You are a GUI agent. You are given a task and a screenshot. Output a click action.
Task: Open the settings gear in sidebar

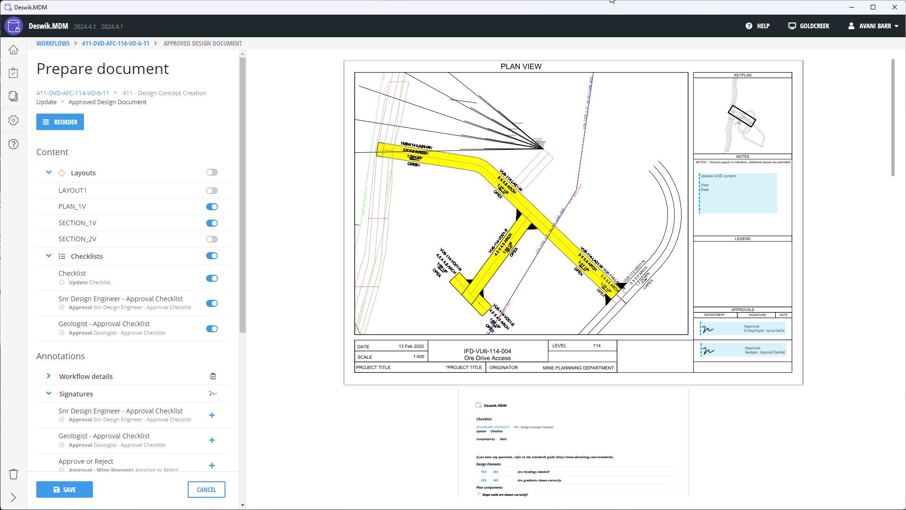click(x=14, y=120)
